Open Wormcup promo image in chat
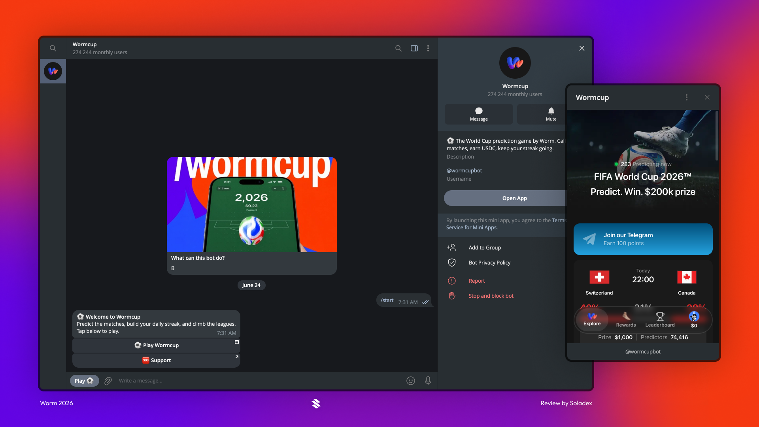This screenshot has height=427, width=759. tap(252, 204)
